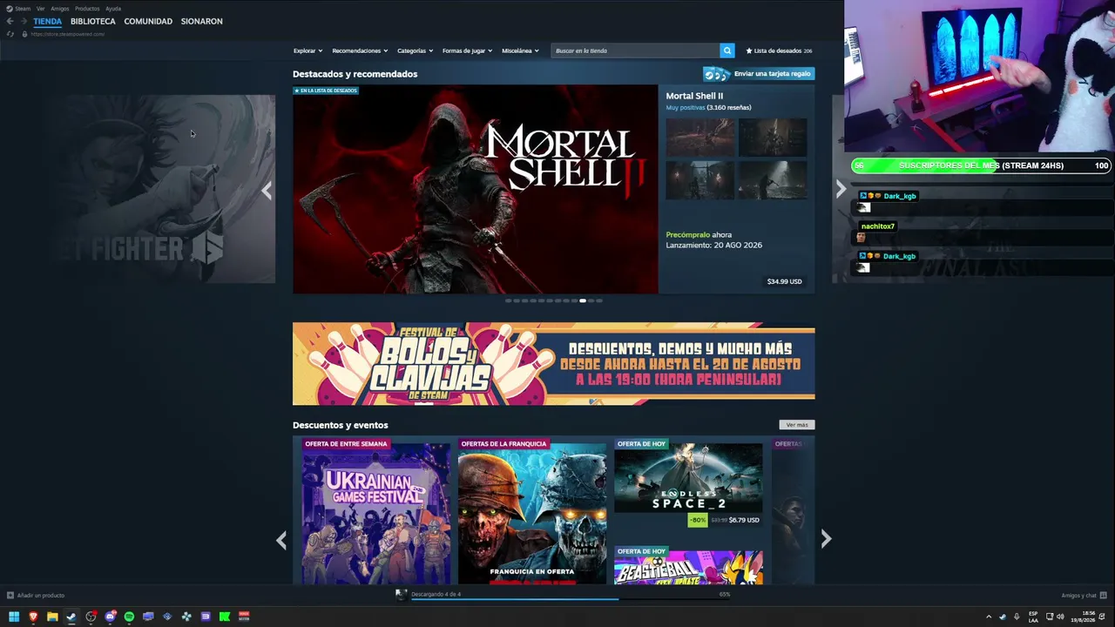This screenshot has height=627, width=1115.
Task: Expand the Recomendaciones dropdown
Action: [x=360, y=51]
